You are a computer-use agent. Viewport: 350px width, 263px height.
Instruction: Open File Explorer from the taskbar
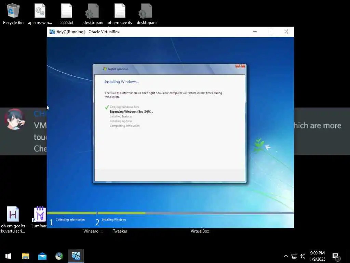point(25,256)
